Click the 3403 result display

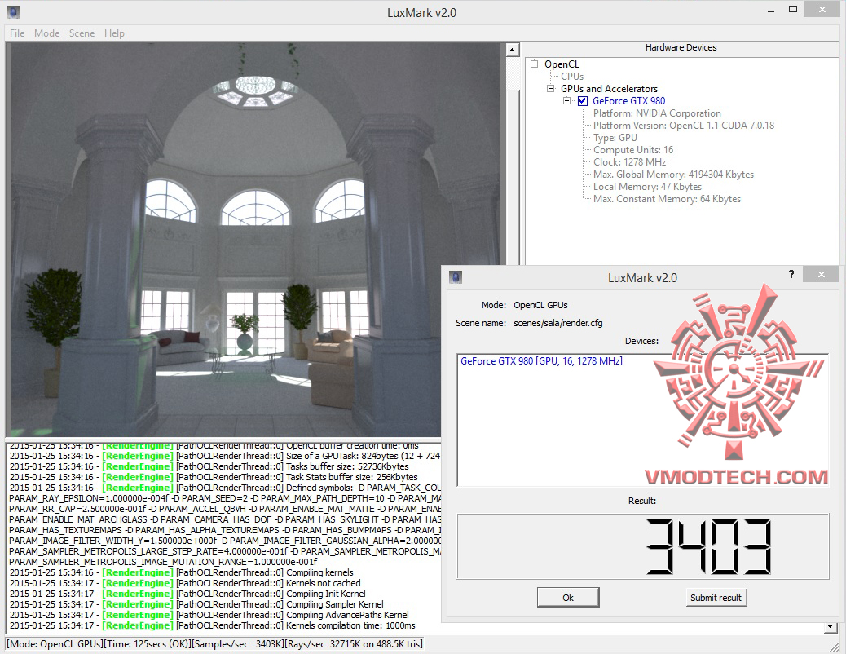642,546
